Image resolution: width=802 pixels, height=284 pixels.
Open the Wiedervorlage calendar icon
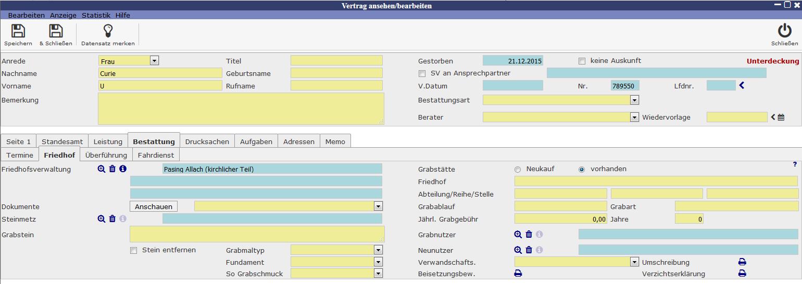click(781, 118)
